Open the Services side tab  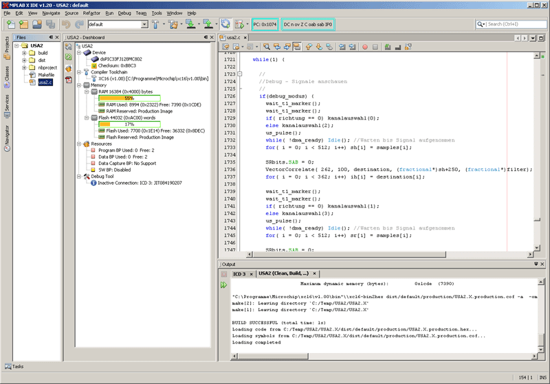click(x=7, y=106)
